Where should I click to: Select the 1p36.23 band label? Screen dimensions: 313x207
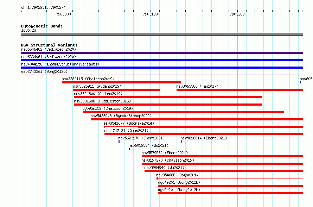coord(28,30)
